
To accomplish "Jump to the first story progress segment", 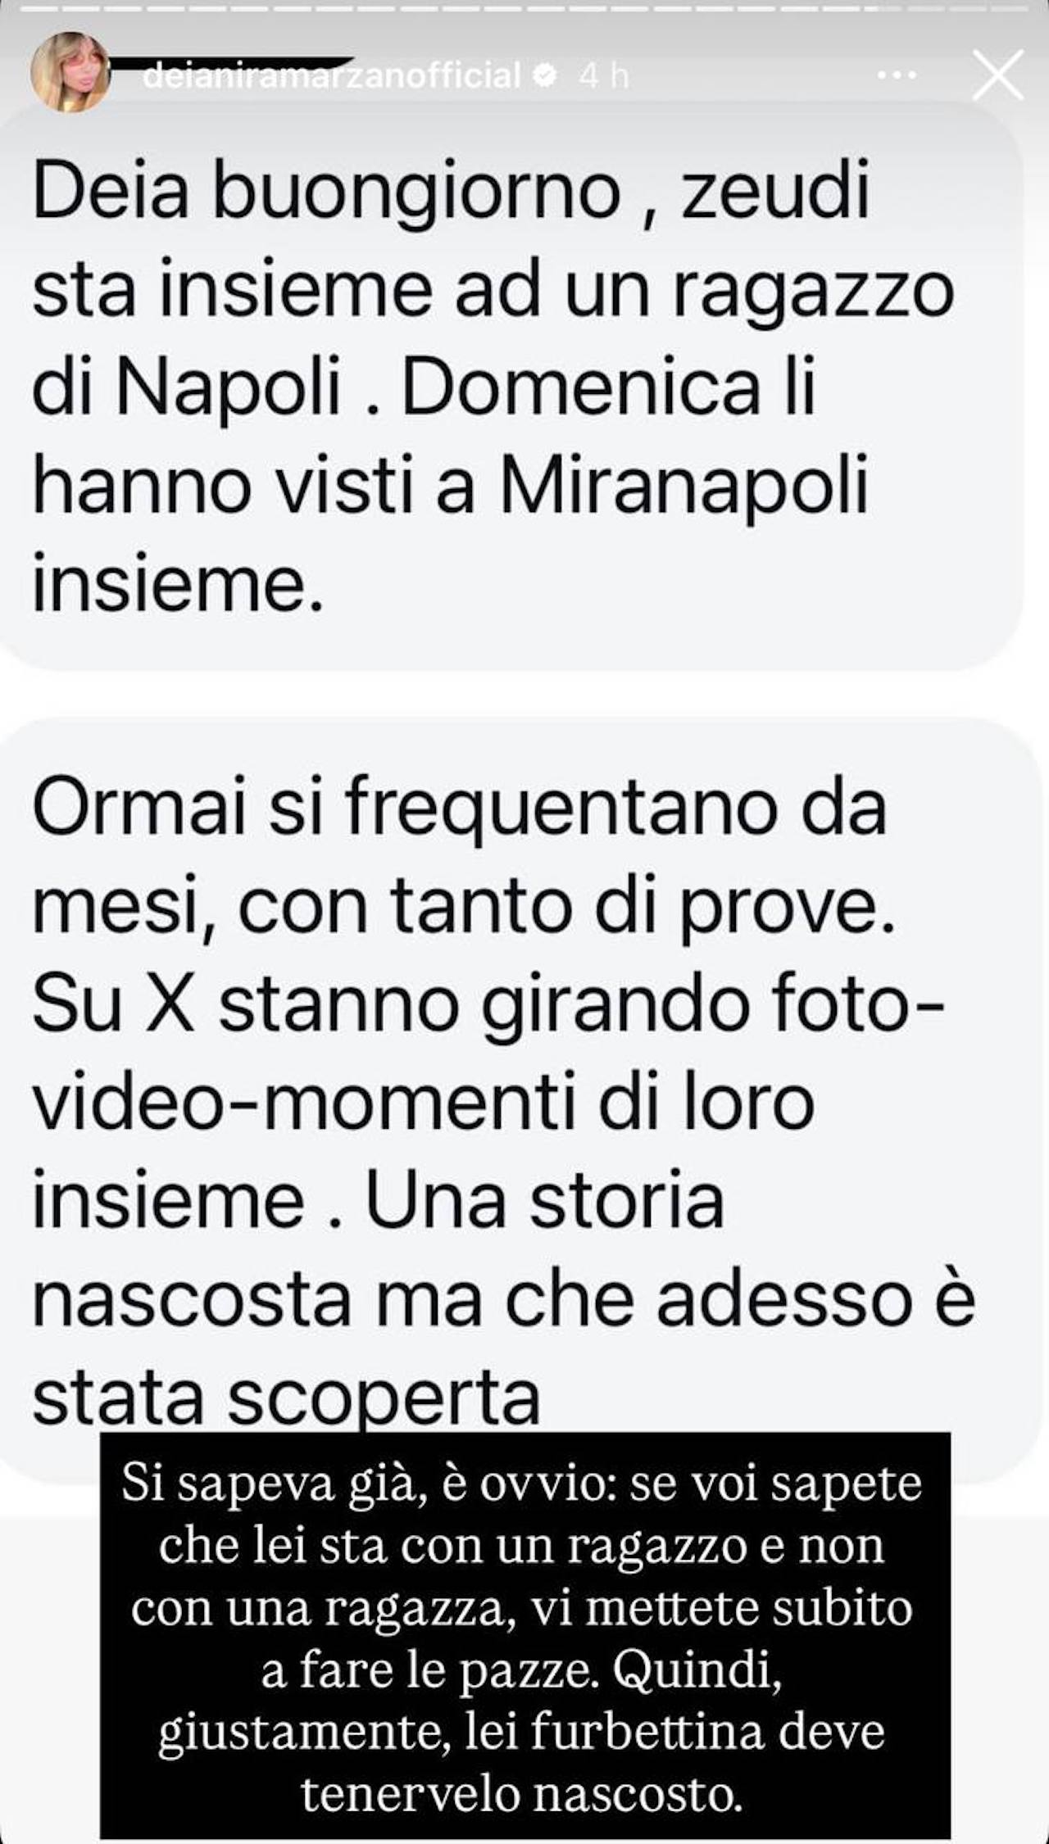I will tap(39, 9).
